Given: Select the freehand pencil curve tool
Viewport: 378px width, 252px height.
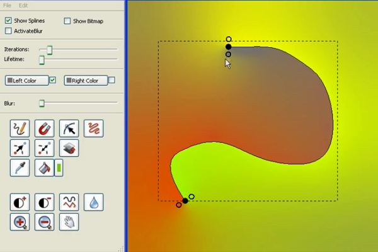Looking at the screenshot, I should (20, 129).
